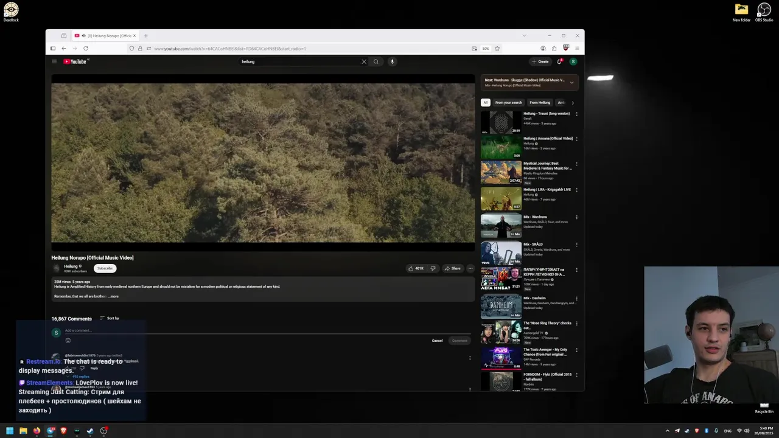Bookmark this page with star icon

[x=497, y=49]
